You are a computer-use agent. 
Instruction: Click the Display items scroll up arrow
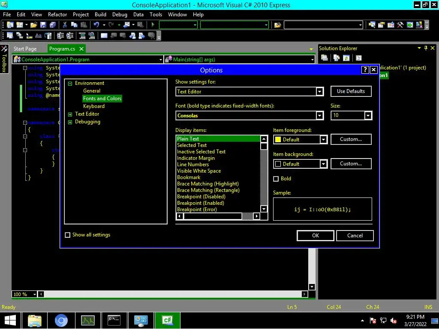click(x=264, y=139)
